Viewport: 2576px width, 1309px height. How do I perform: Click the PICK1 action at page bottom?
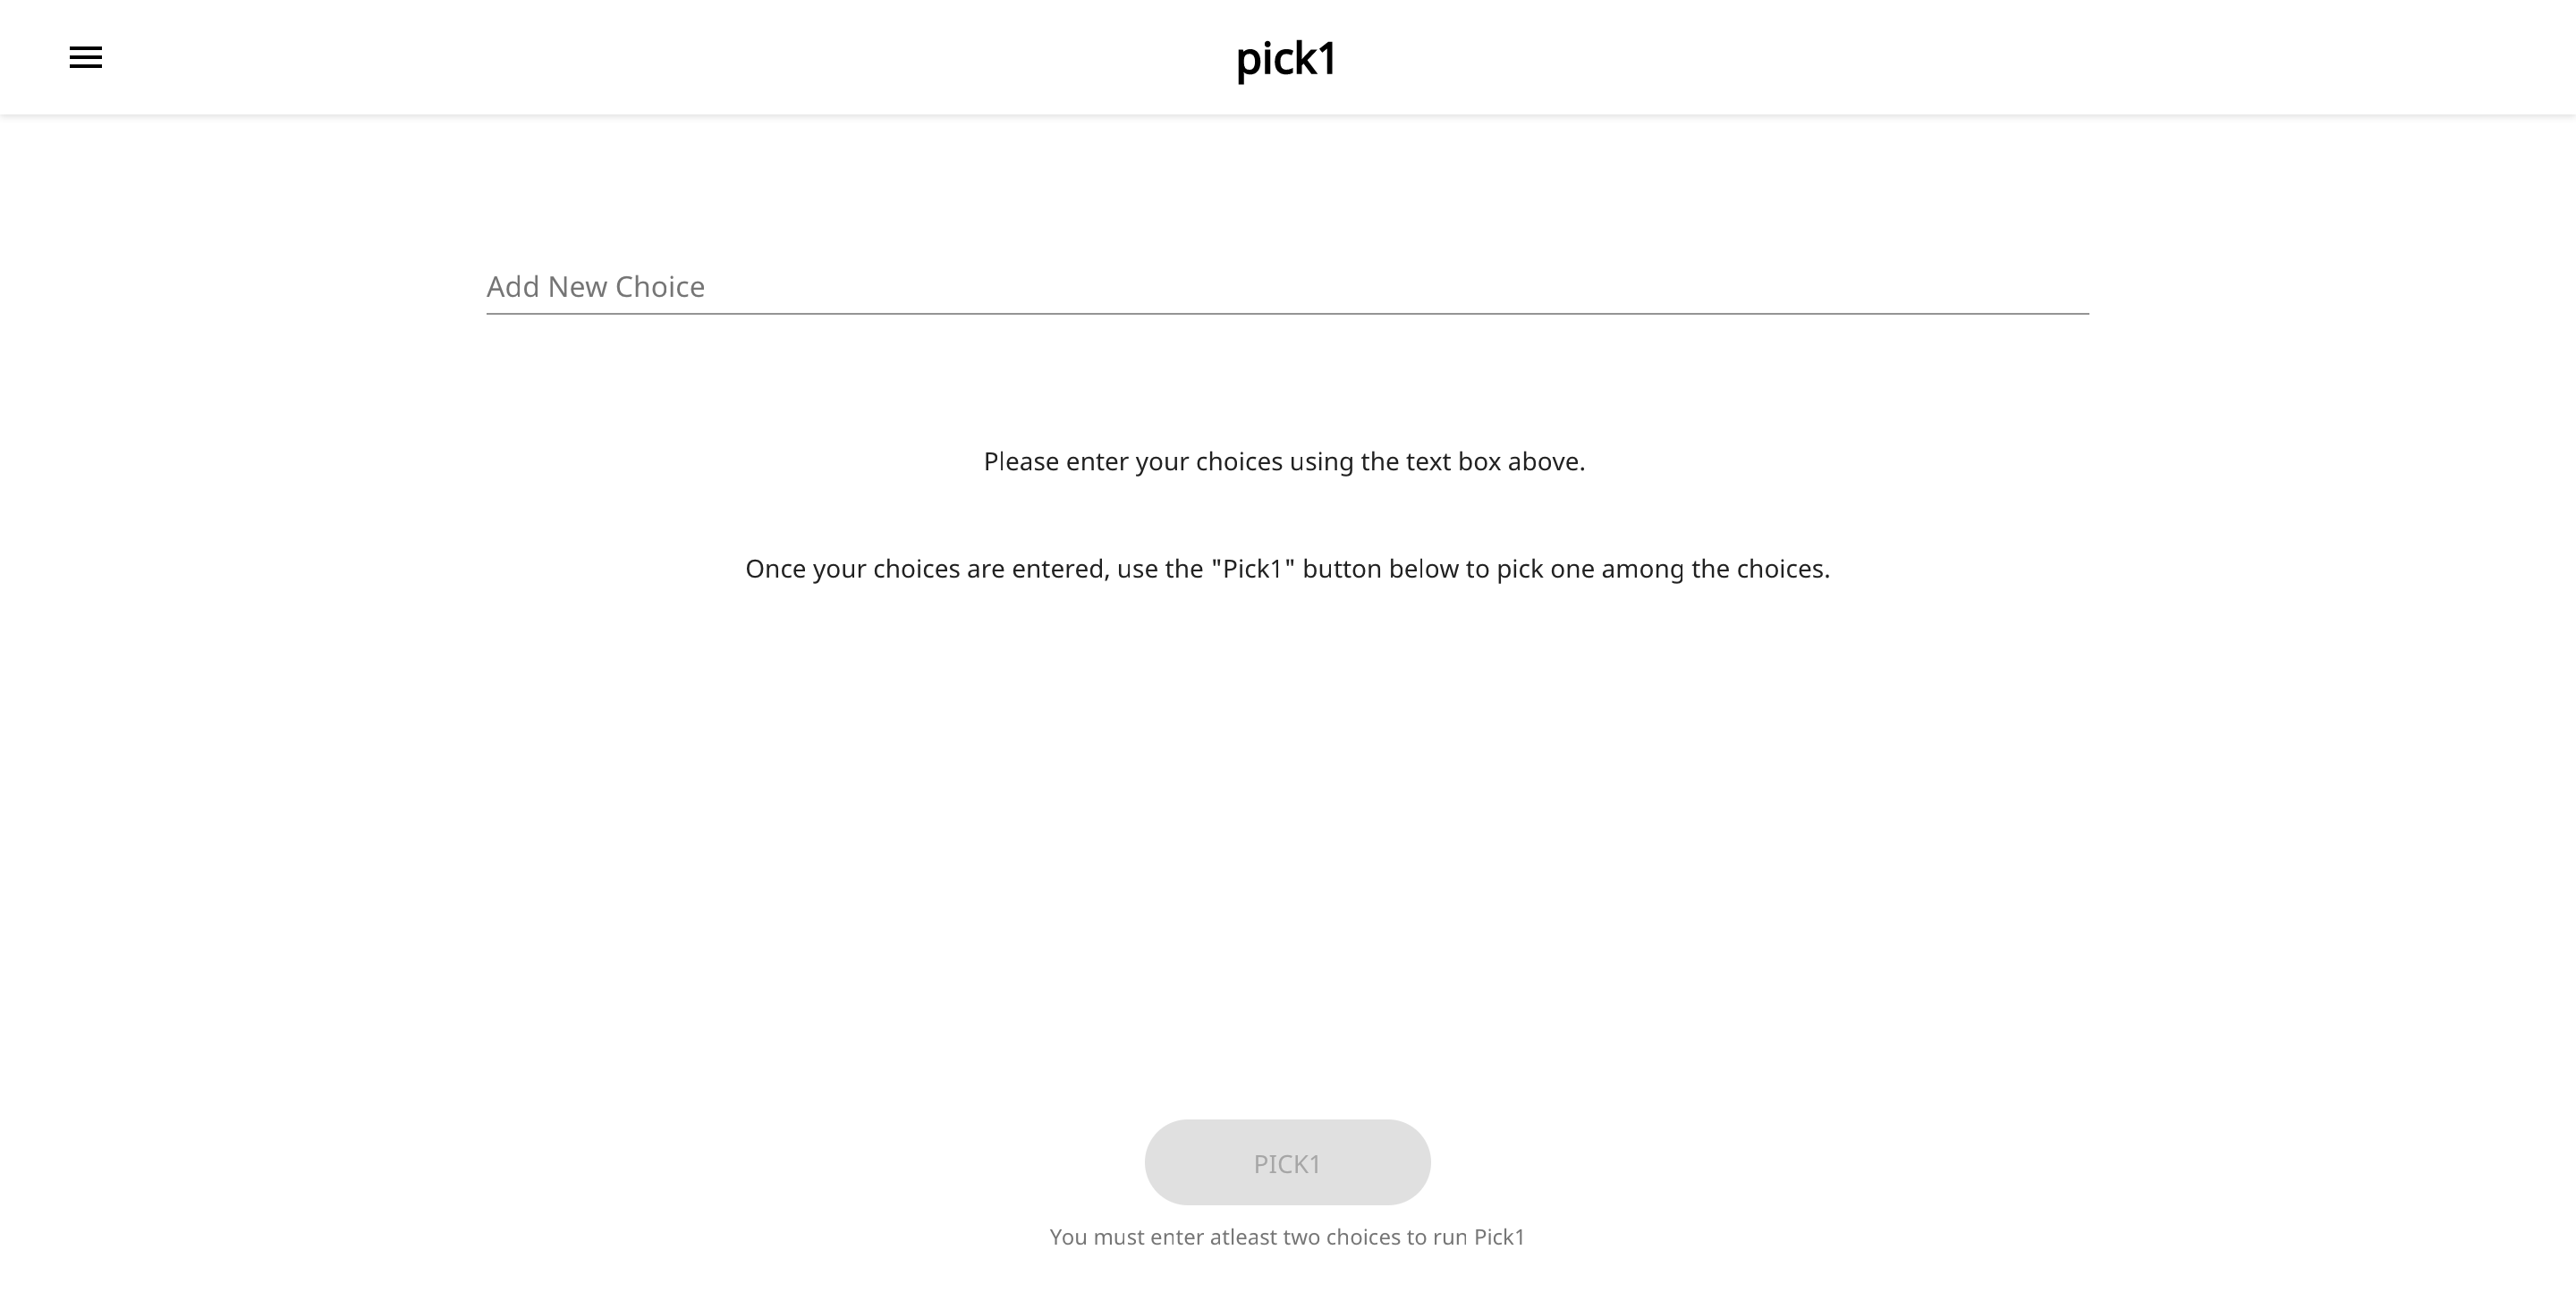point(1286,1162)
